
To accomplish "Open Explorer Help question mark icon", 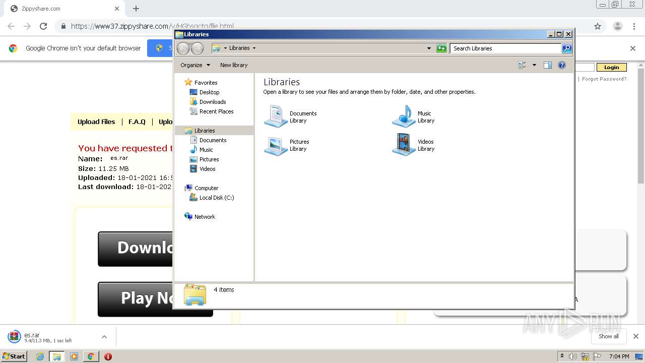I will click(x=562, y=65).
